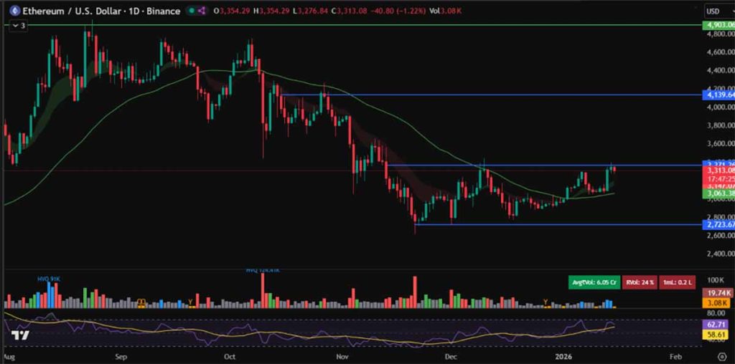Click the purple share nodes icon
The image size is (735, 364).
point(202,11)
